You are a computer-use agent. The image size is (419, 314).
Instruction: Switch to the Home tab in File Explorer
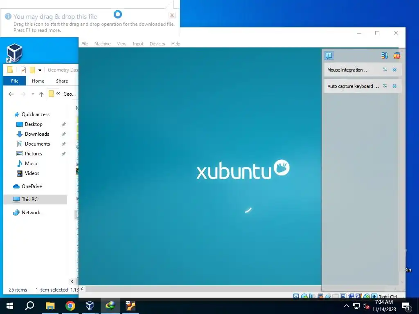click(x=38, y=81)
